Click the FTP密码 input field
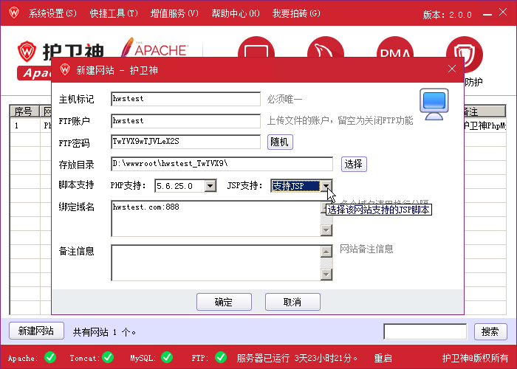Image resolution: width=517 pixels, height=369 pixels. tap(185, 142)
